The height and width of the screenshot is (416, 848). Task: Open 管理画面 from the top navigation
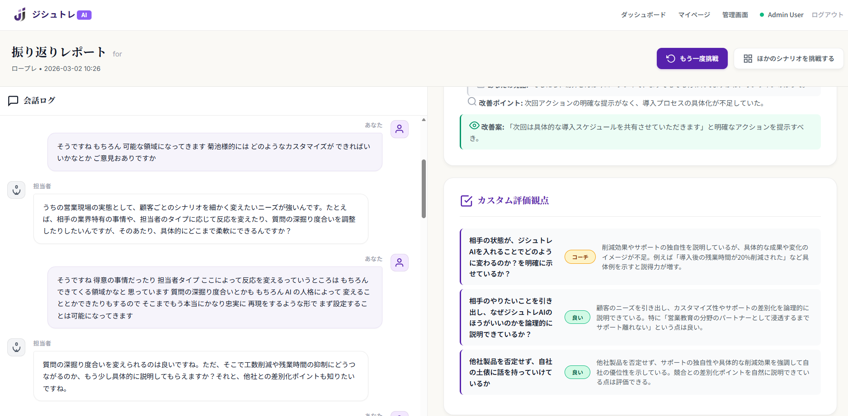[735, 14]
